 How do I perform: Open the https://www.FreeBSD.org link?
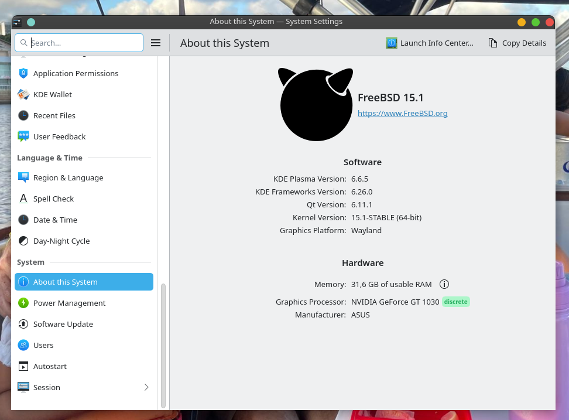click(402, 113)
